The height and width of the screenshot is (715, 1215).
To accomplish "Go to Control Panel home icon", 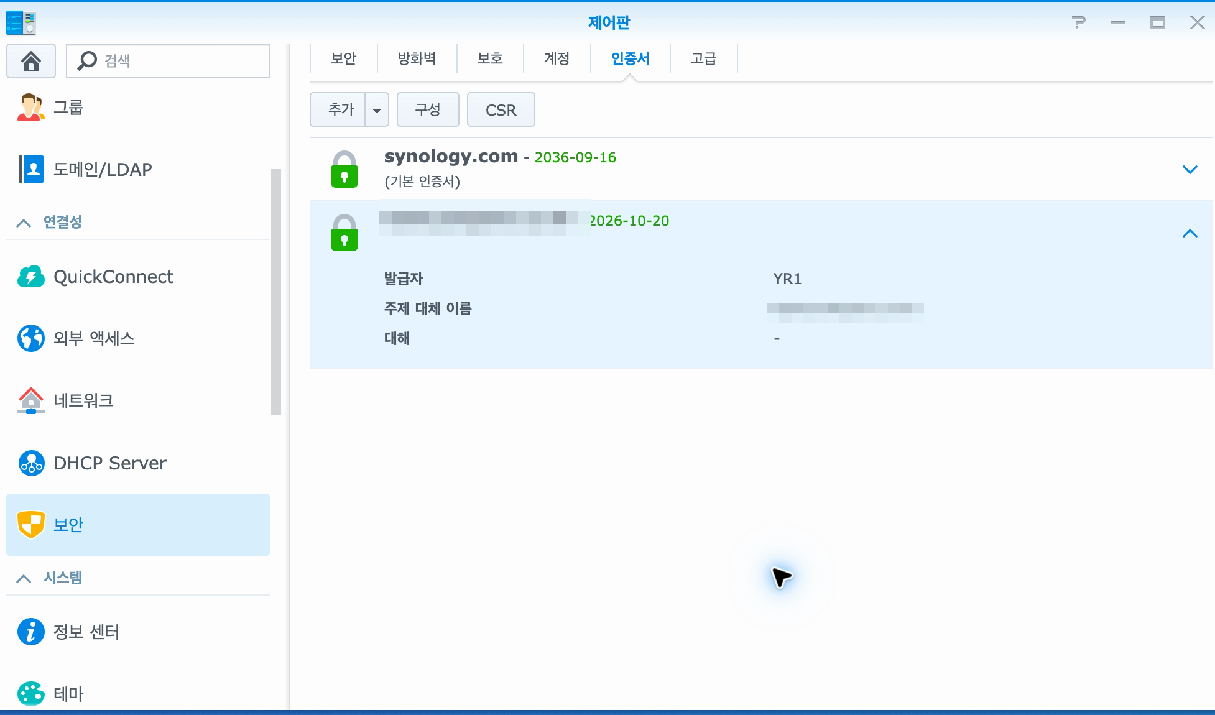I will 31,60.
